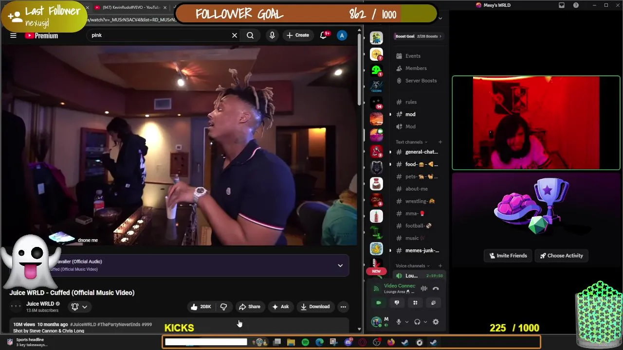The image size is (623, 350).
Task: Add a channel to Text channels
Action: (440, 142)
